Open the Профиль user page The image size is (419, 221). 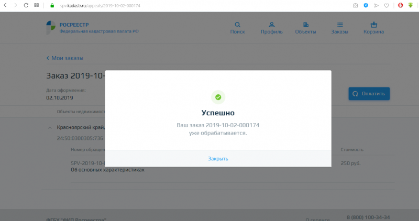tap(271, 28)
